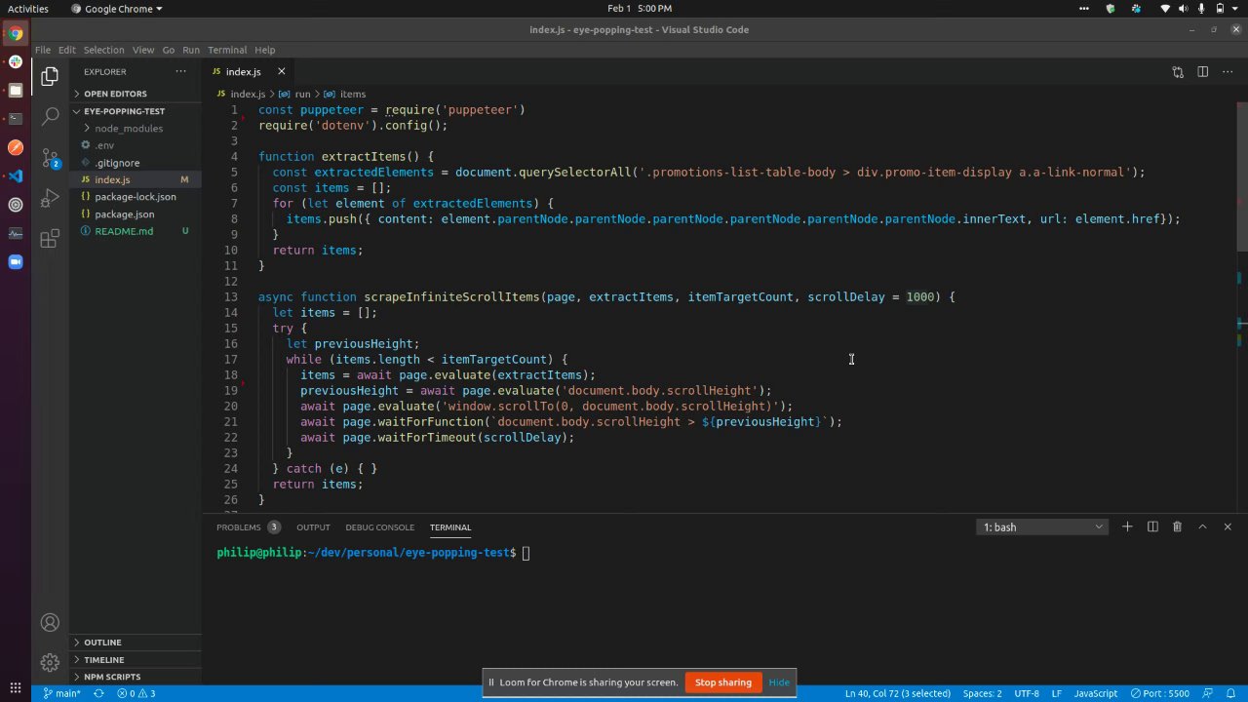Click the editor vertical scrollbar
Image resolution: width=1248 pixels, height=702 pixels.
[x=1241, y=175]
